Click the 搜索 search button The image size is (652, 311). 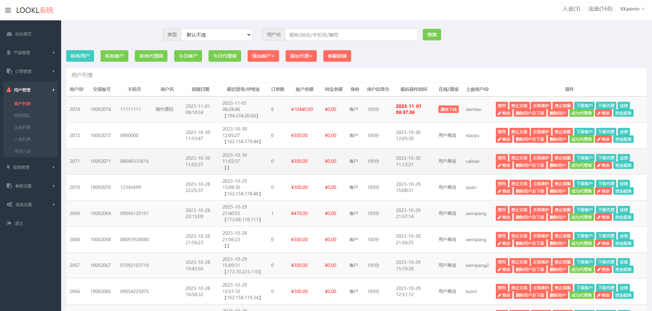click(x=432, y=35)
